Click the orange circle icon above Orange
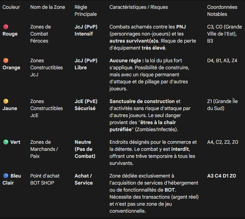245x219 pixels. [x=6, y=60]
